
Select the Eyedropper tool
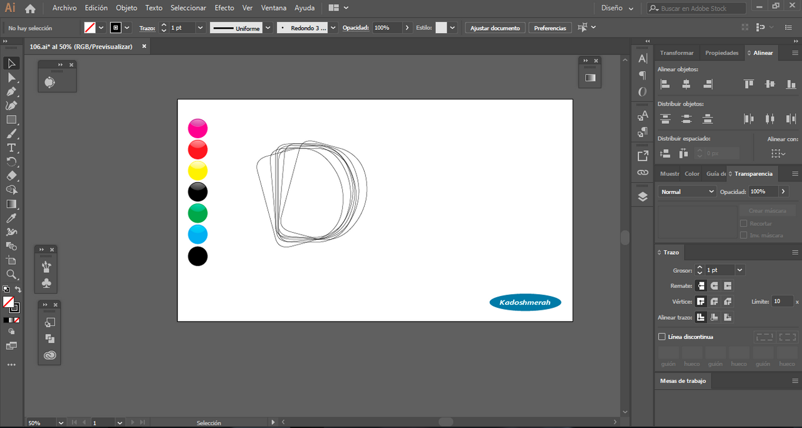11,218
